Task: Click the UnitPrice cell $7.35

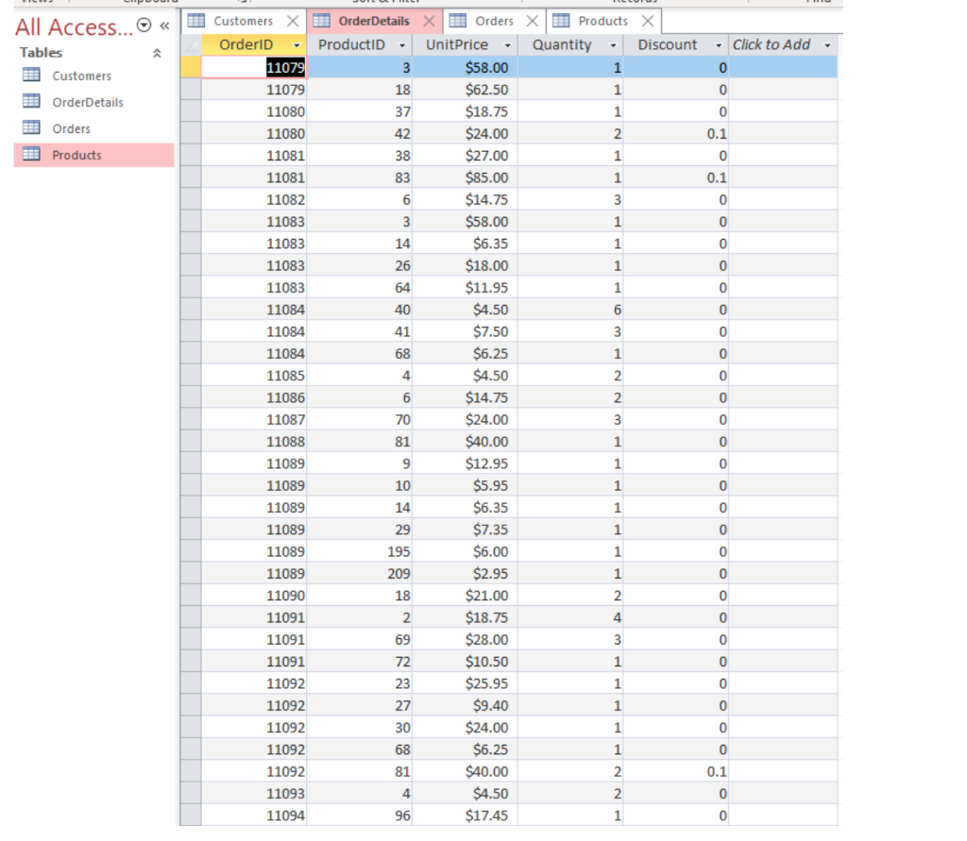Action: [465, 530]
